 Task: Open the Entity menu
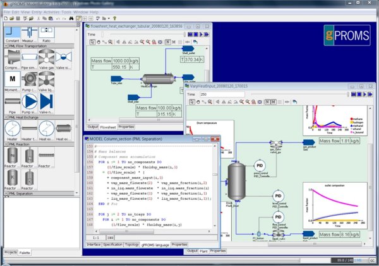tap(37, 12)
